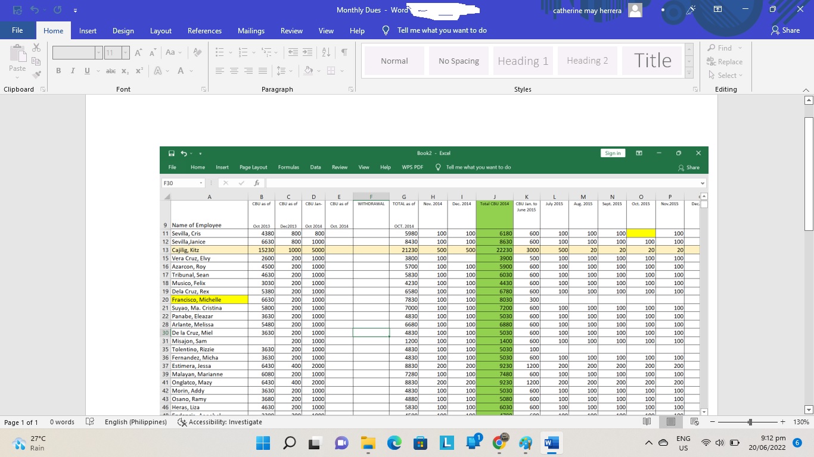
Task: Click the Sort A-Z icon
Action: pos(326,53)
